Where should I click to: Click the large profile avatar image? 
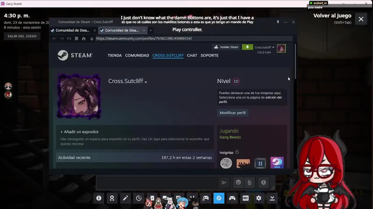(79, 97)
